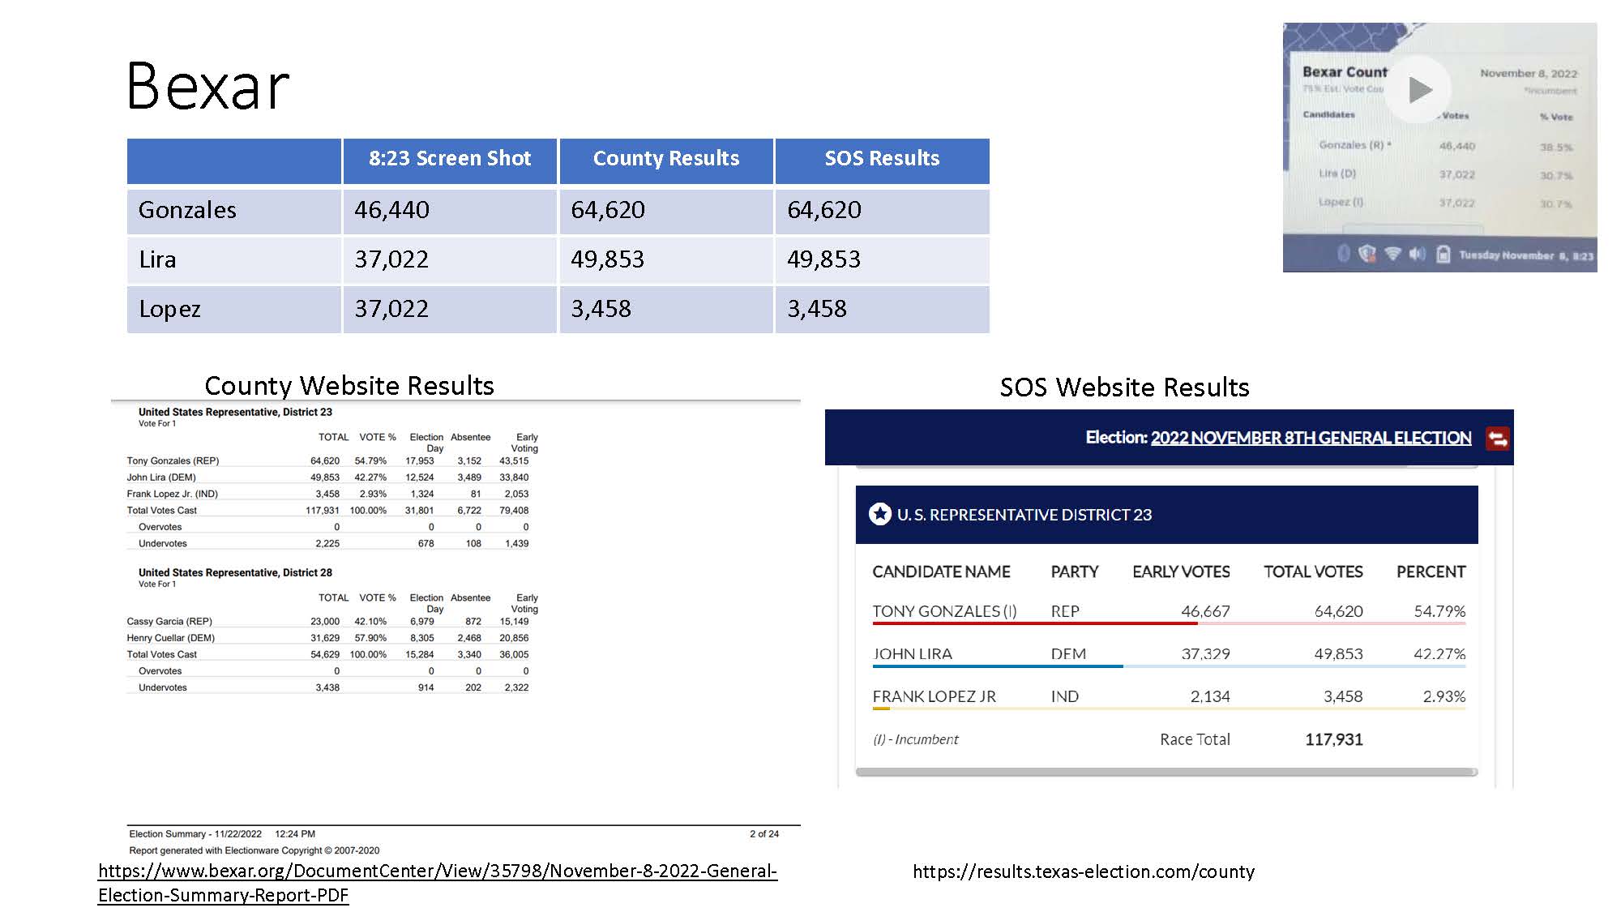The width and height of the screenshot is (1621, 912).
Task: Click District 23 undervotes total 2,225
Action: click(327, 543)
